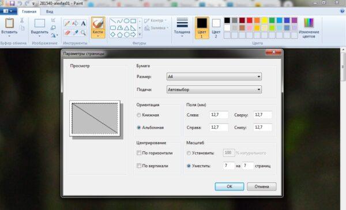The height and width of the screenshot is (210, 346).
Task: Click the Отмена cancel button
Action: (x=262, y=186)
